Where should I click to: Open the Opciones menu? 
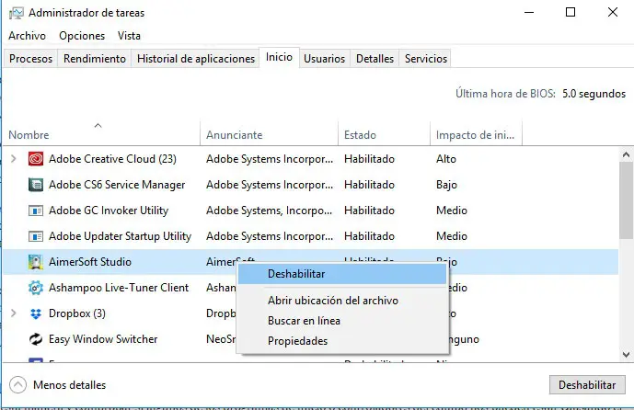pos(82,36)
